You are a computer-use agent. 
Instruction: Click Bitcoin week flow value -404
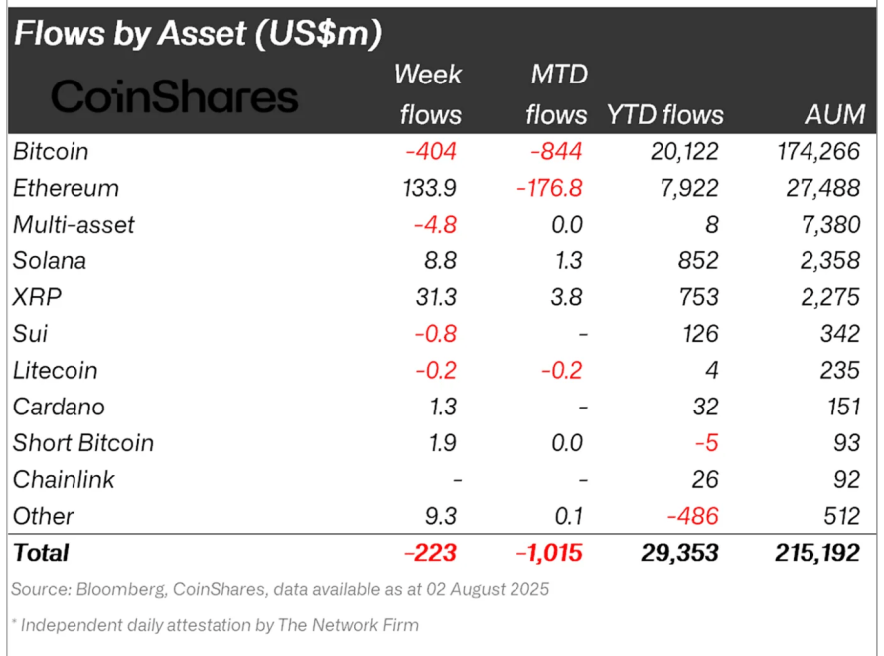click(431, 152)
